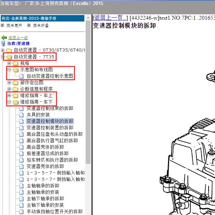This screenshot has width=215, height=215.
Task: Click the 返回上一页 link
Action: pyautogui.click(x=110, y=18)
